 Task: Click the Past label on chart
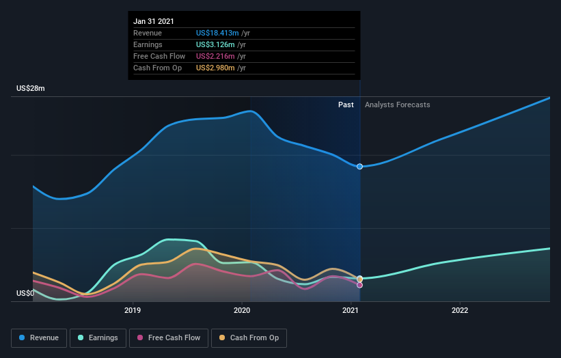tap(346, 105)
